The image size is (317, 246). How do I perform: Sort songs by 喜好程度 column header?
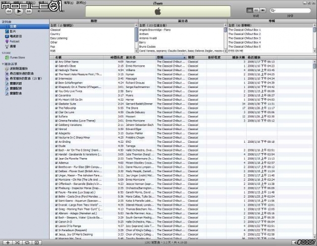click(x=216, y=57)
